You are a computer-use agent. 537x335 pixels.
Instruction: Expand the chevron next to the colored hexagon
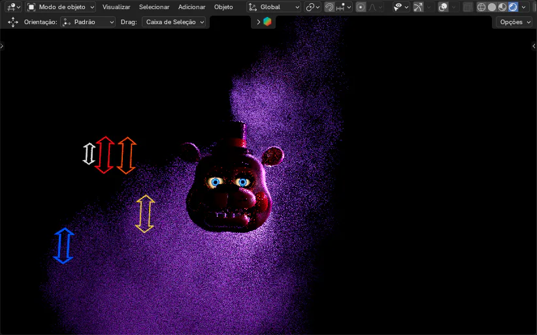(259, 22)
